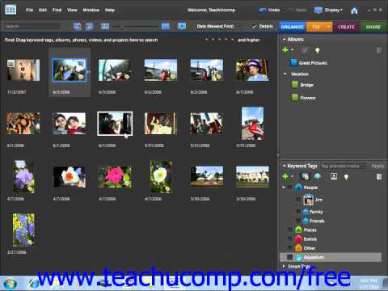The image size is (388, 291).
Task: Select the pink flower thumbnail
Action: [x=115, y=177]
